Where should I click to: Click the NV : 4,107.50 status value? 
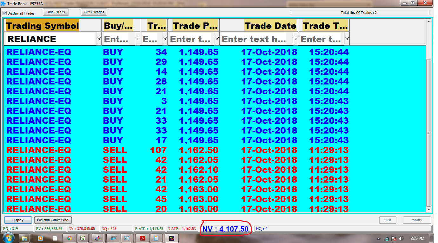(x=225, y=229)
